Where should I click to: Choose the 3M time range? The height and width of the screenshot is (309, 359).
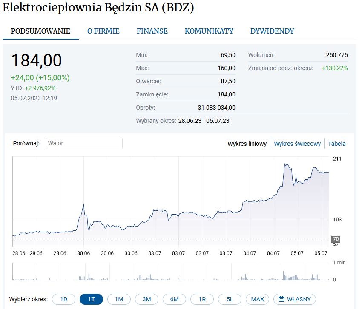[146, 299]
